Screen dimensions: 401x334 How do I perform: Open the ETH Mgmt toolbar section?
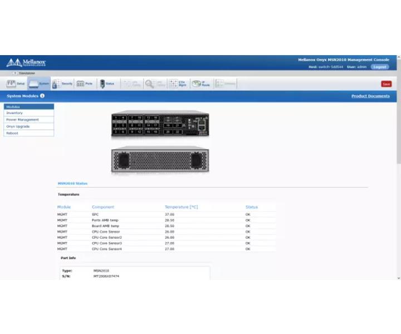click(178, 83)
